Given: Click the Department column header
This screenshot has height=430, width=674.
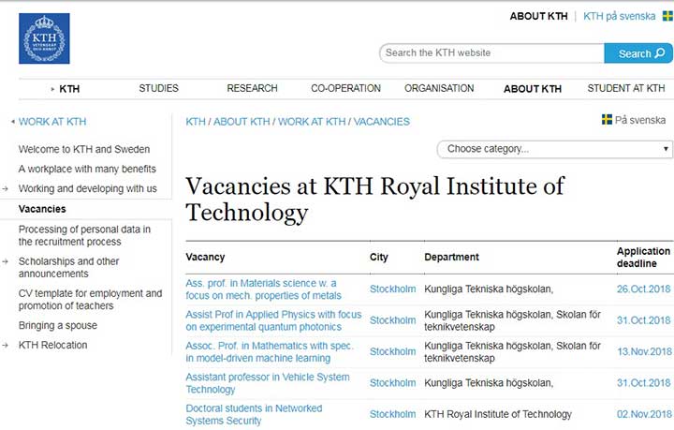Looking at the screenshot, I should (451, 257).
